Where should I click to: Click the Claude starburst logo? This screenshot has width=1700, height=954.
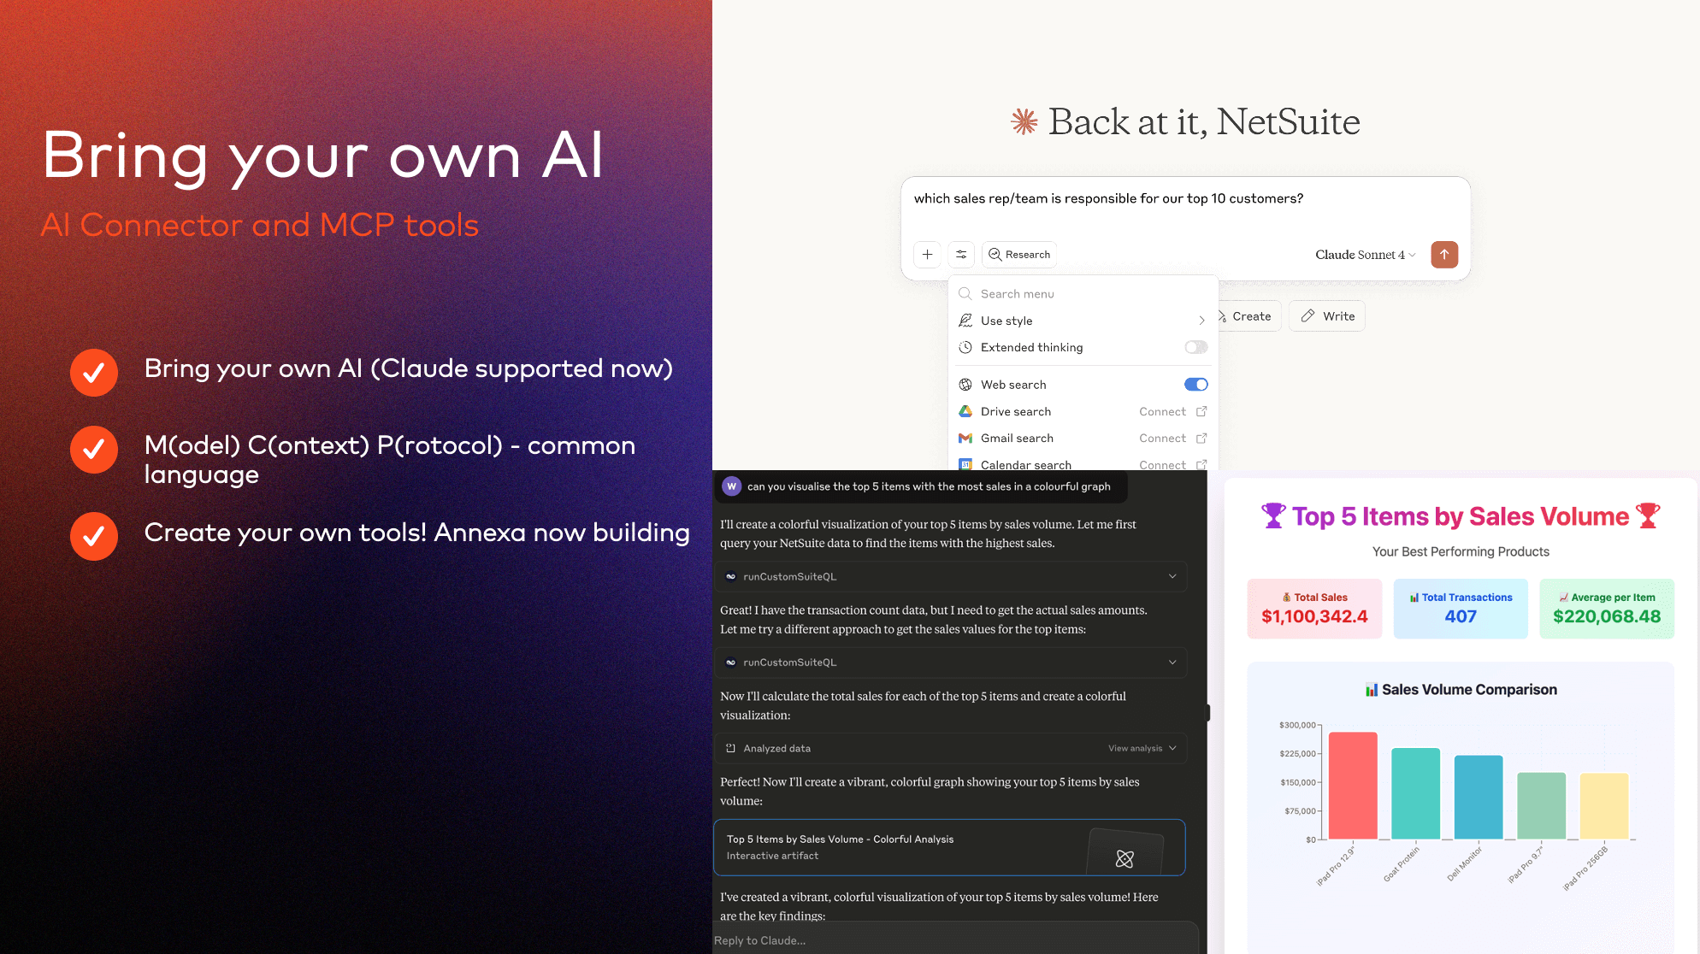pos(1024,121)
